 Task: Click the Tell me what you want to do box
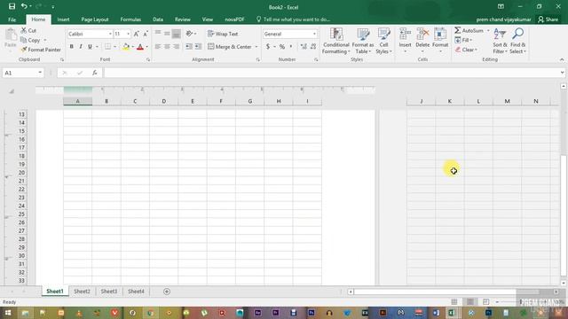tap(294, 19)
